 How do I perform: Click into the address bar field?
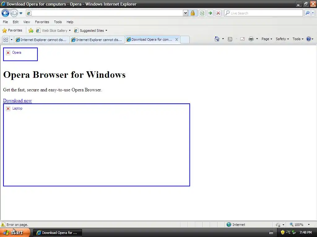click(x=105, y=13)
